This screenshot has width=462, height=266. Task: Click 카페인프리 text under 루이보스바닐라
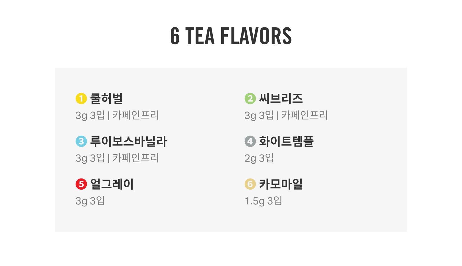point(135,158)
